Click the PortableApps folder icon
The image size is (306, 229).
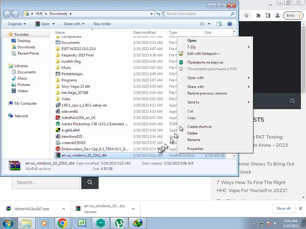click(58, 74)
